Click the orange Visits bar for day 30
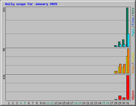Image resolution: width=136 pixels, height=106 pixels. pyautogui.click(x=124, y=69)
